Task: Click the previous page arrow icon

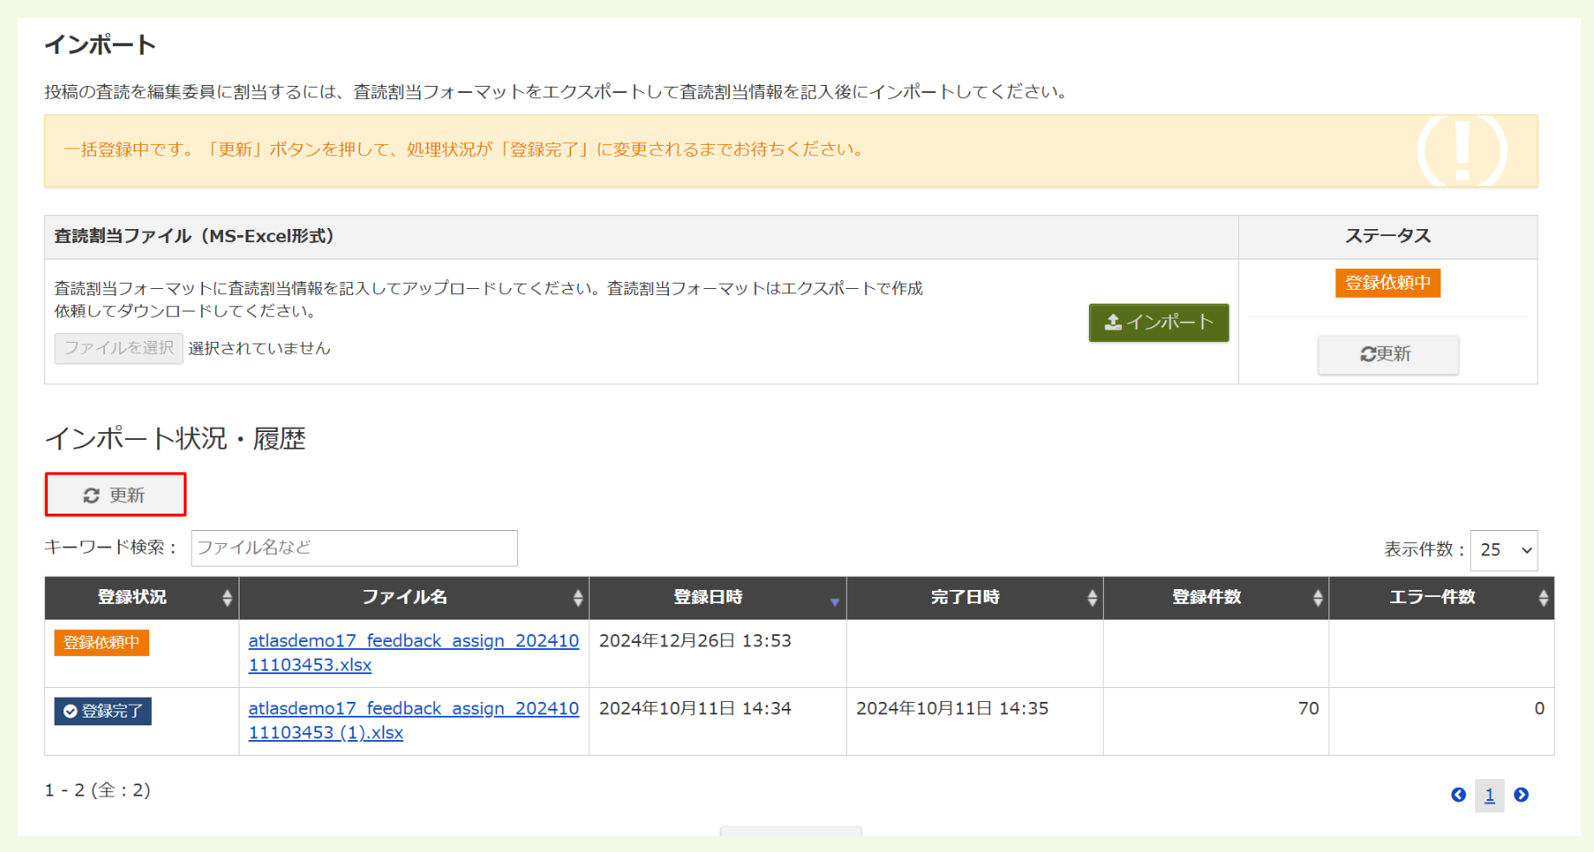Action: pos(1458,795)
